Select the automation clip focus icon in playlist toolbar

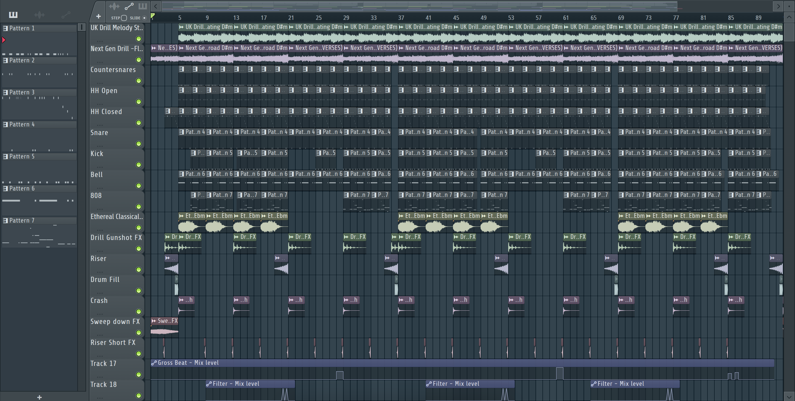point(129,6)
